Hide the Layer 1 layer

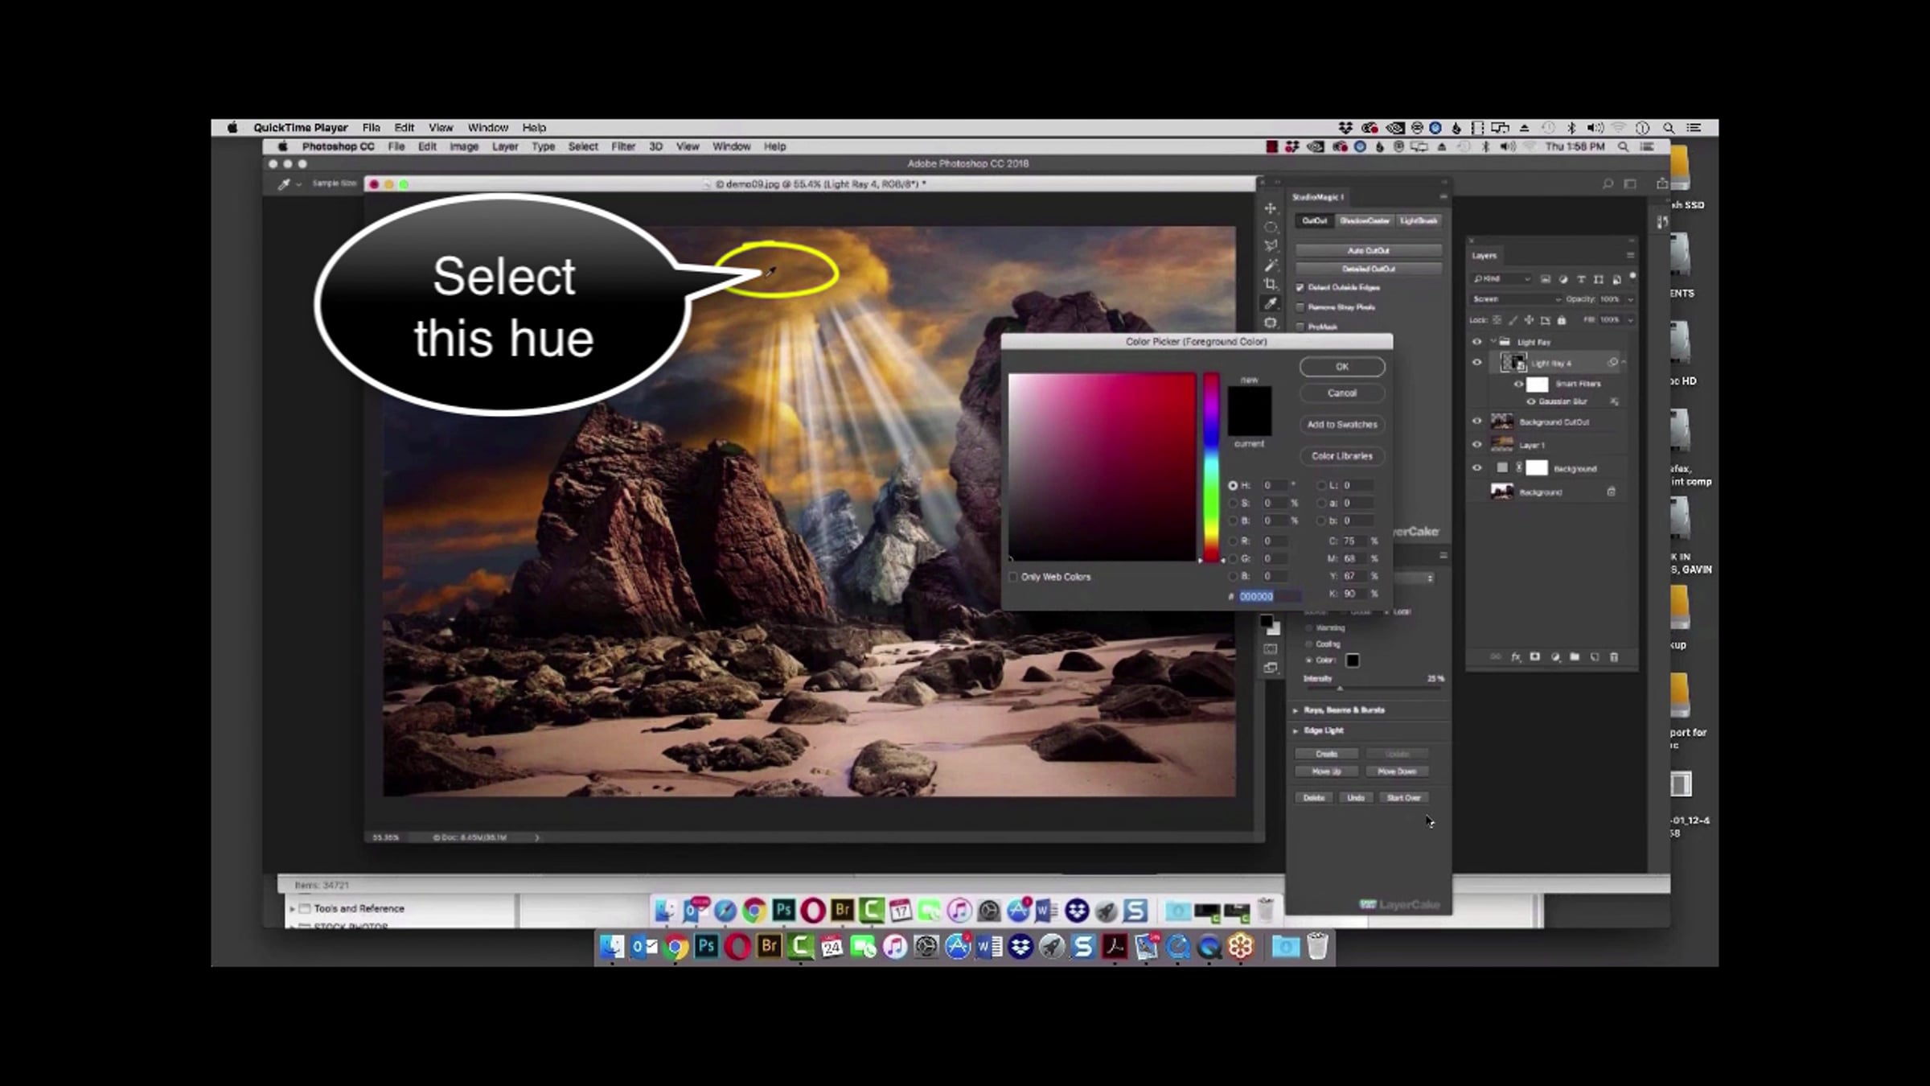coord(1476,445)
